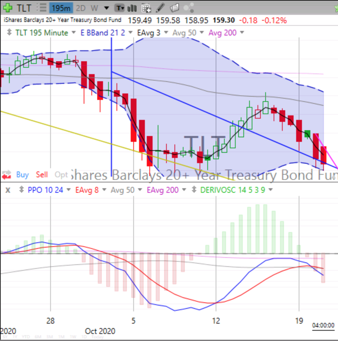The image size is (338, 341).
Task: Click the add-spreadsheet/notes icon in toolbar
Action: pyautogui.click(x=146, y=8)
